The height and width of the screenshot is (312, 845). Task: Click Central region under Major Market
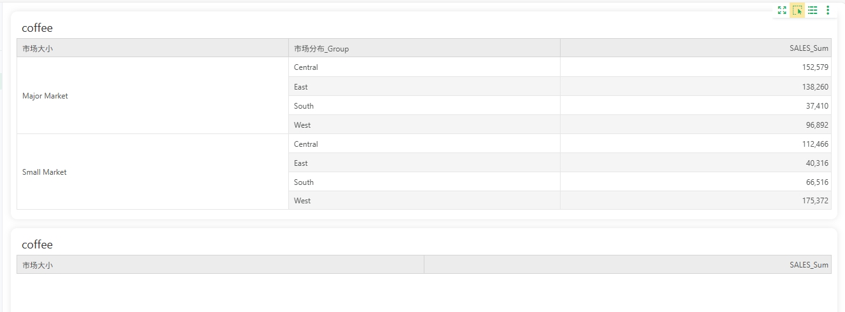(x=306, y=67)
